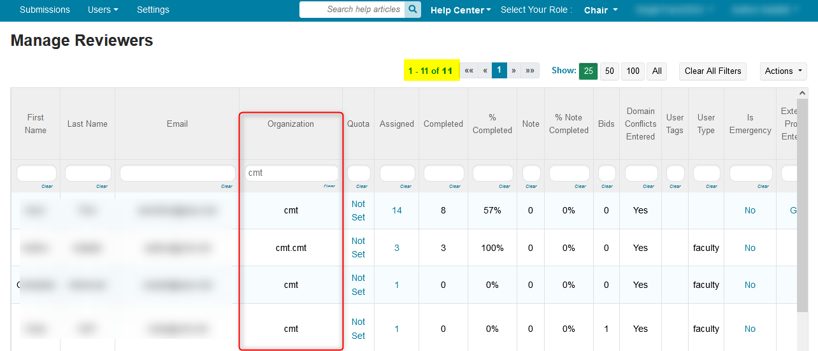
Task: Open assigned count 14 link
Action: coord(397,210)
